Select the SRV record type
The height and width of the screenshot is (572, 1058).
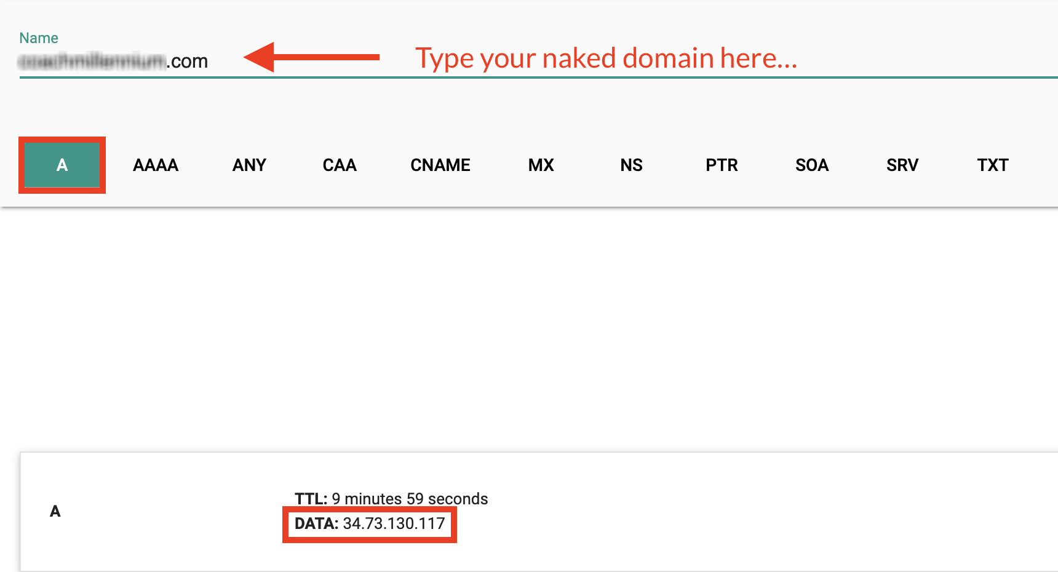[902, 165]
